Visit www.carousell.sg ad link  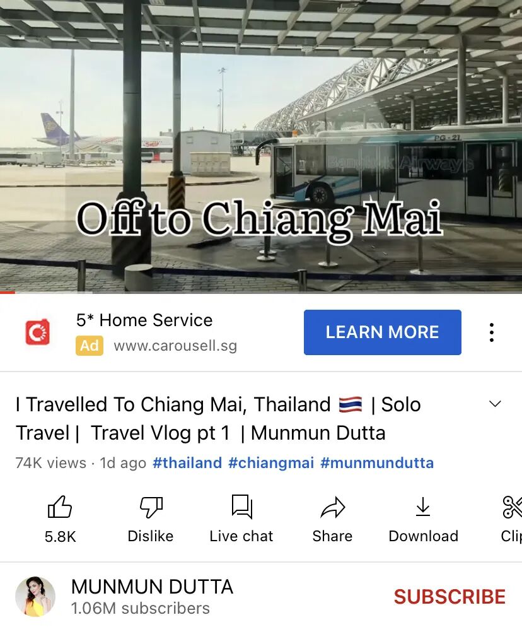[x=175, y=346]
